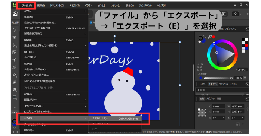Choose 新規(N)... from the File menu

click(x=54, y=17)
